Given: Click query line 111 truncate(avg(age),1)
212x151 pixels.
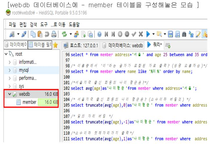Looking at the screenshot, I should click(139, 139).
